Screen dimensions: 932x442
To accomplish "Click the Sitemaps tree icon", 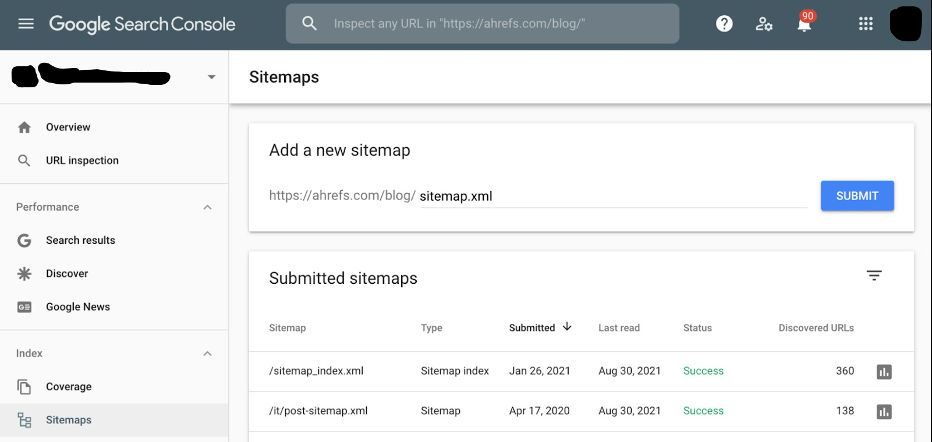I will [24, 420].
